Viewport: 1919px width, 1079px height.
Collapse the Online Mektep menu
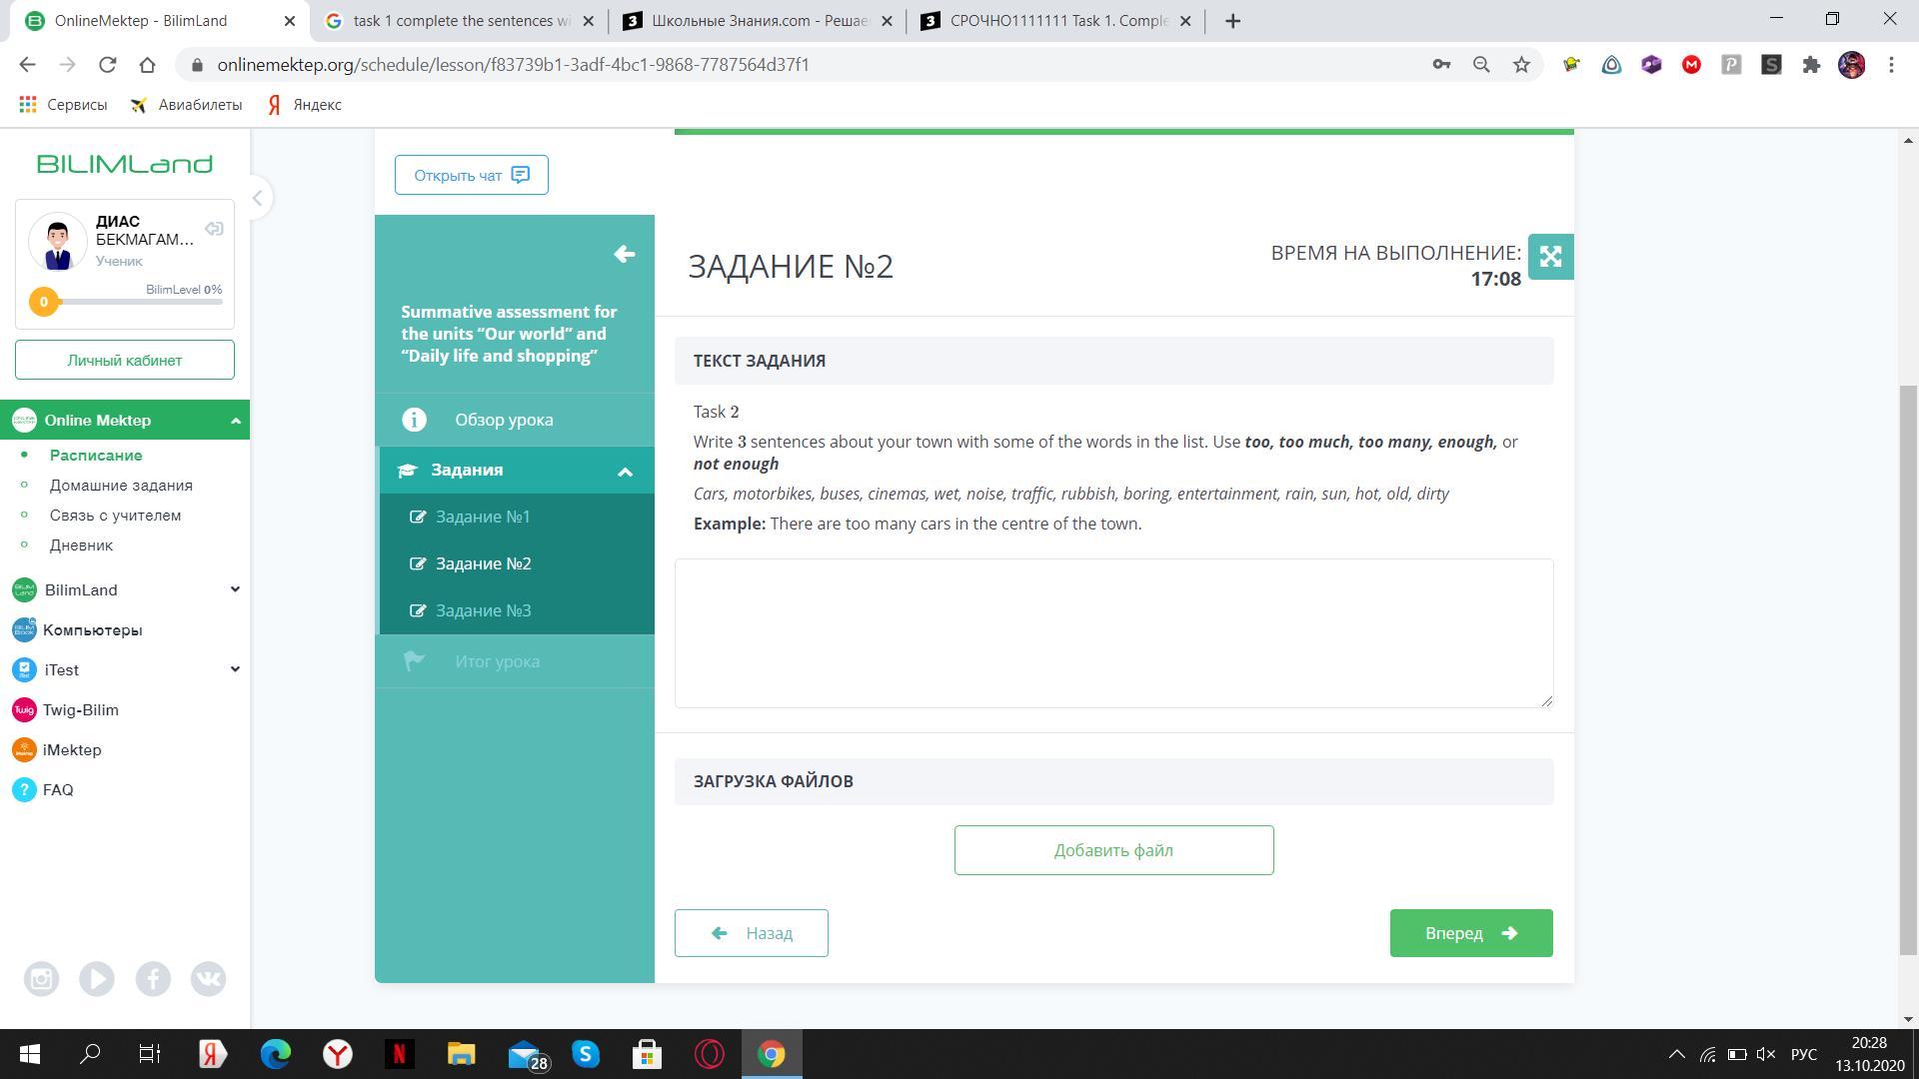tap(235, 421)
